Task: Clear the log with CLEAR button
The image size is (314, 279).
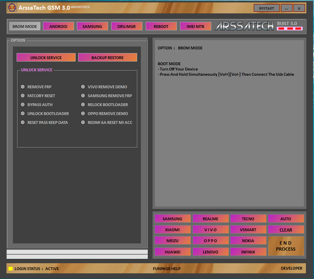Action: (x=286, y=230)
